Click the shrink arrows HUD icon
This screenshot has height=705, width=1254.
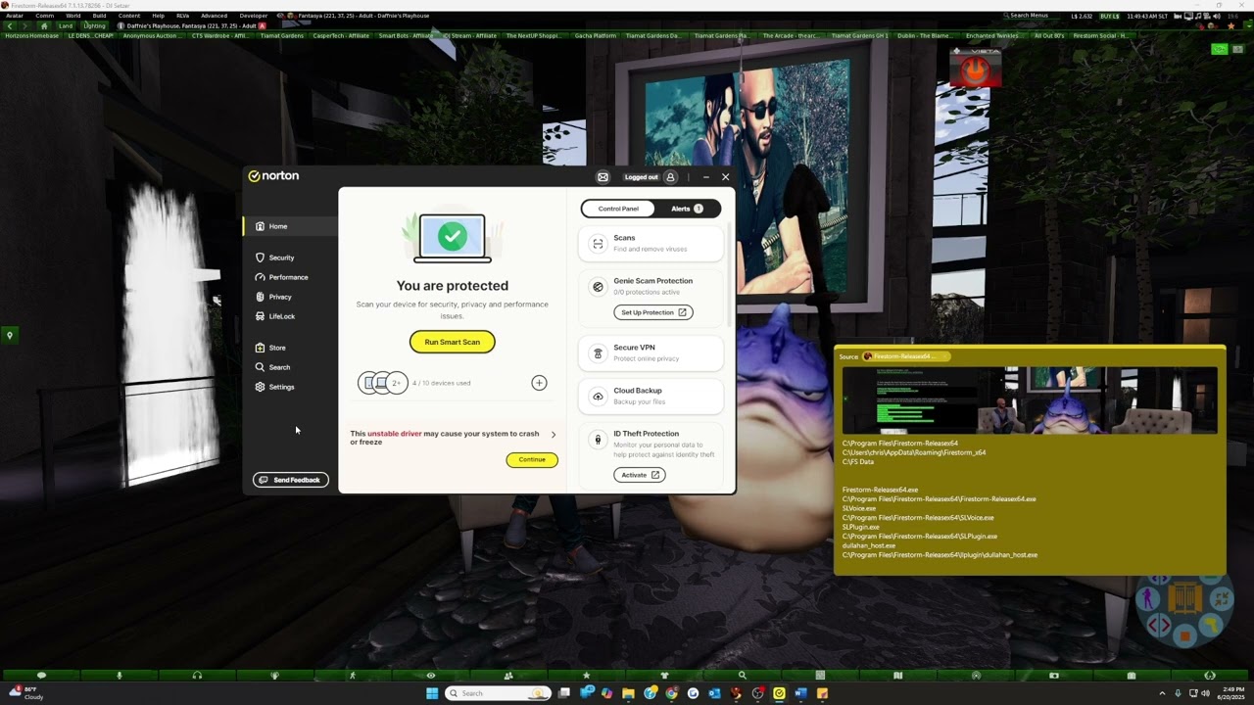point(1221,597)
